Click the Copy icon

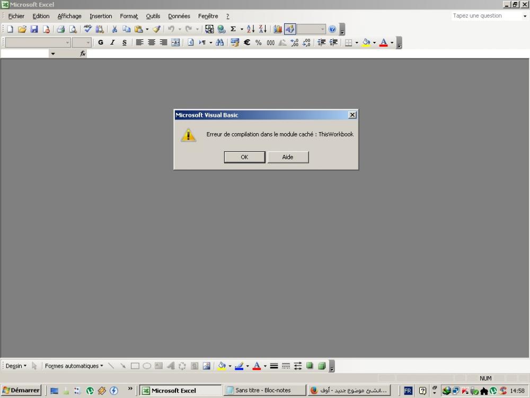click(x=127, y=29)
